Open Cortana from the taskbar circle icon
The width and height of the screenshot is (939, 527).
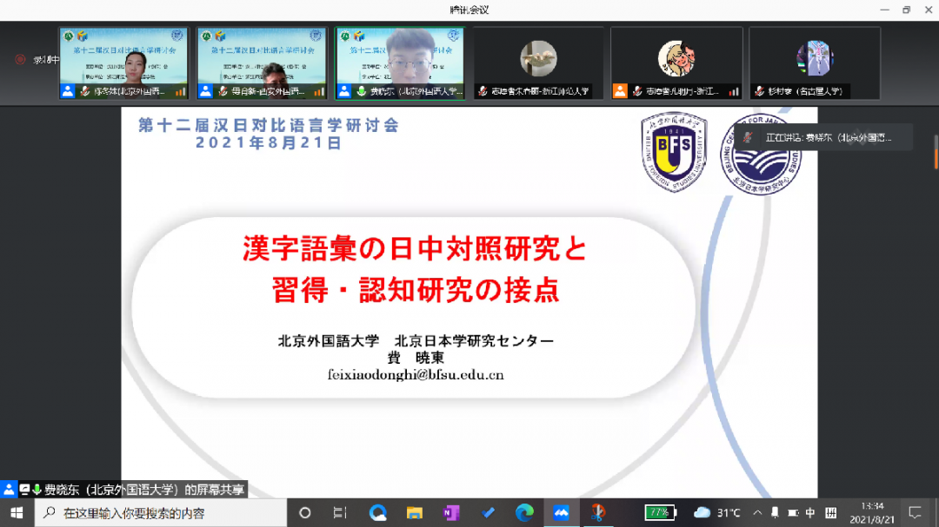point(305,512)
